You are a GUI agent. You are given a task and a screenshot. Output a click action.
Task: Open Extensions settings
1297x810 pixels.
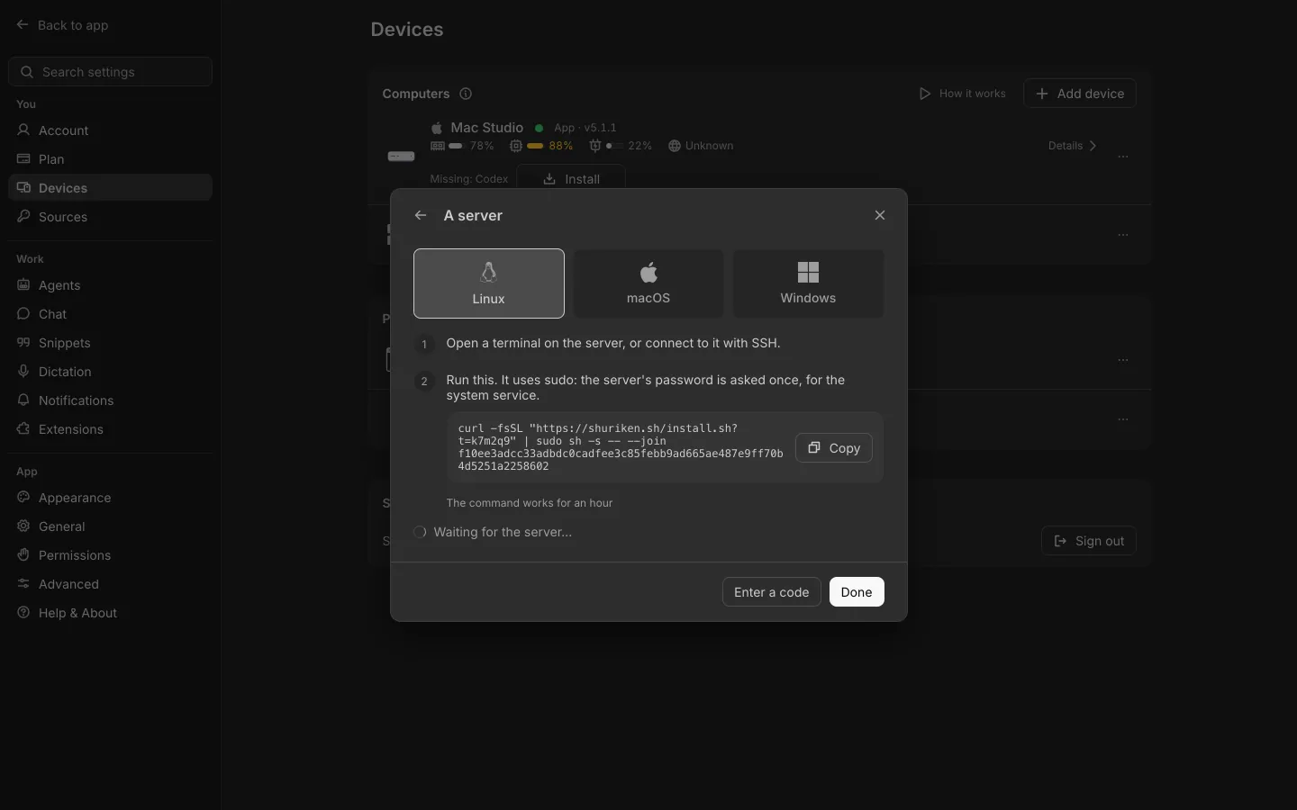[x=110, y=429]
